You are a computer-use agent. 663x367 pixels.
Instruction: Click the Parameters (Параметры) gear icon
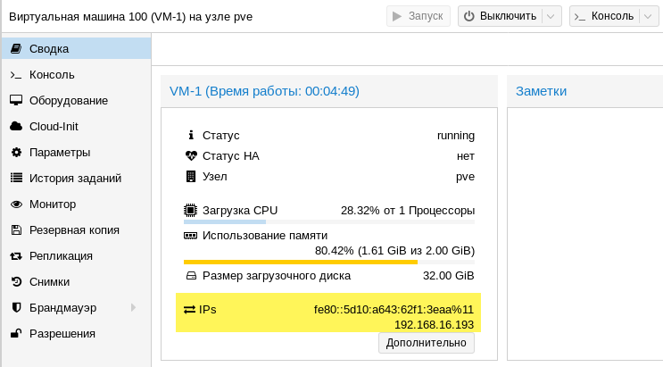[x=15, y=152]
